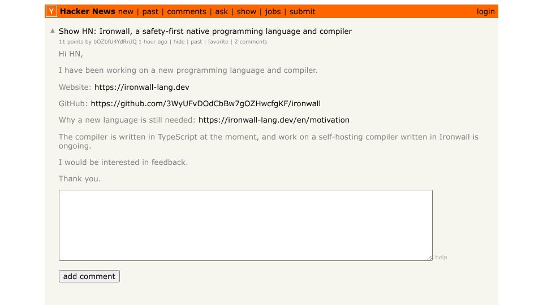View user bOZbfU4YdRnJQ profile
This screenshot has height=305, width=543.
coord(115,42)
